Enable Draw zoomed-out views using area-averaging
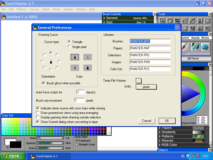The width and height of the screenshot is (213, 160). click(x=38, y=113)
